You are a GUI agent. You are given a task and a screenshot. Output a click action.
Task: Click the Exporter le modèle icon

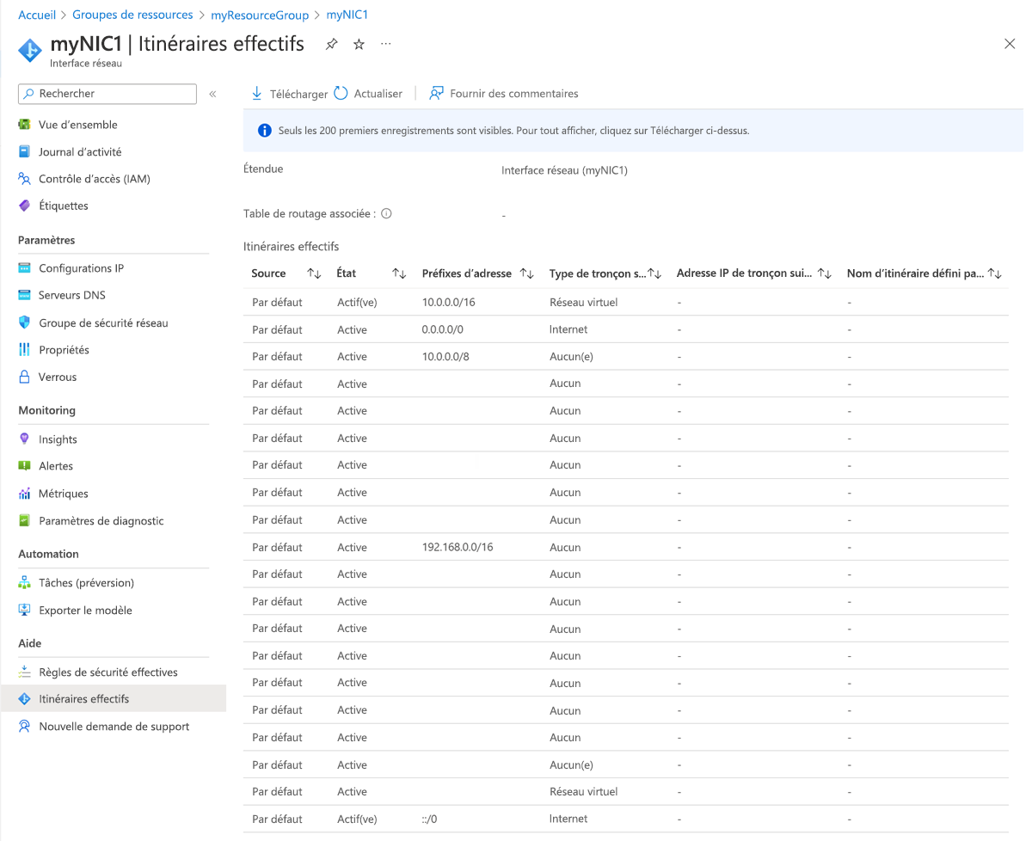click(x=24, y=611)
